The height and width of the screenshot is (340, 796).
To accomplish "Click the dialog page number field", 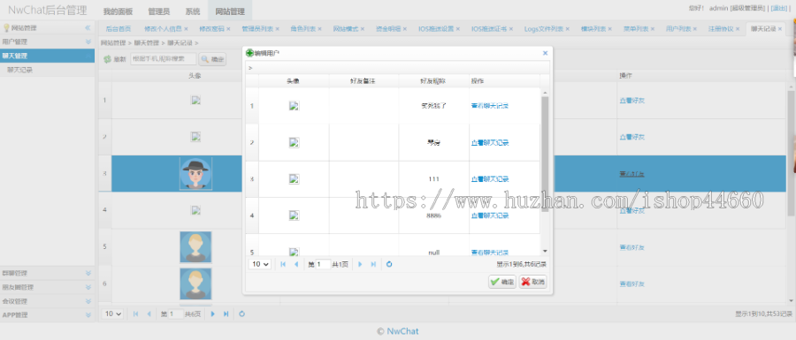I will (x=323, y=264).
